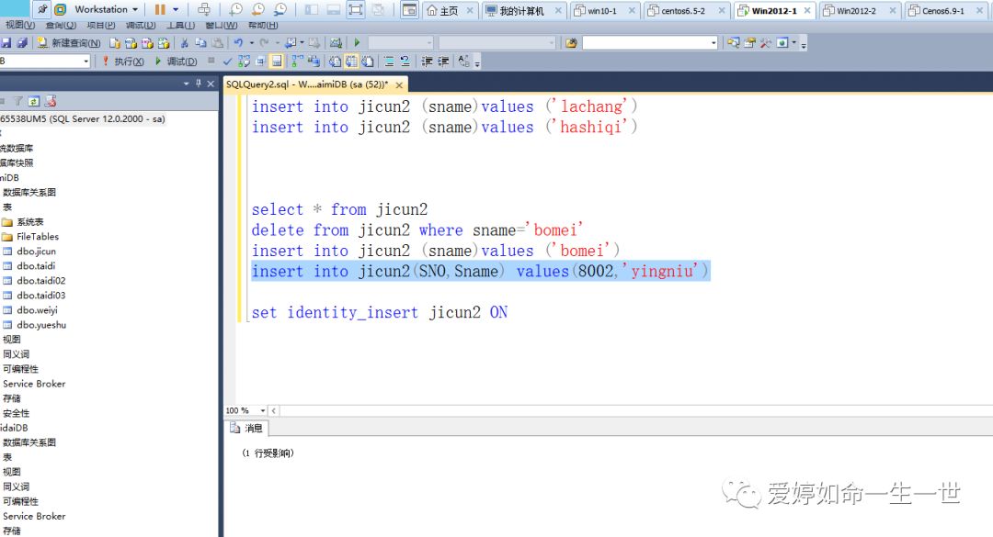The image size is (993, 537).
Task: Click the 'set identity_insert jicun2 ON' line
Action: 380,312
